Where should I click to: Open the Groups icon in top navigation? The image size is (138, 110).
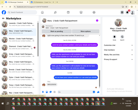[x=94, y=12]
